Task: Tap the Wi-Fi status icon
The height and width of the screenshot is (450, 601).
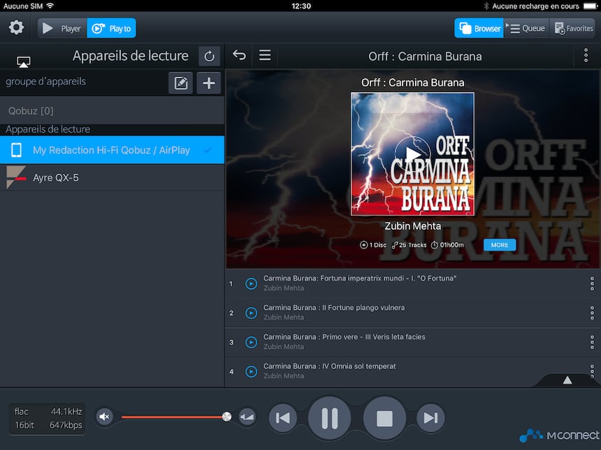Action: click(50, 6)
